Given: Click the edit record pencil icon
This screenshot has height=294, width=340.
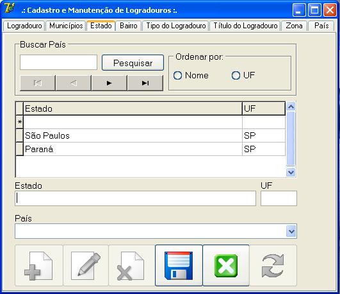Looking at the screenshot, I should pos(86,265).
